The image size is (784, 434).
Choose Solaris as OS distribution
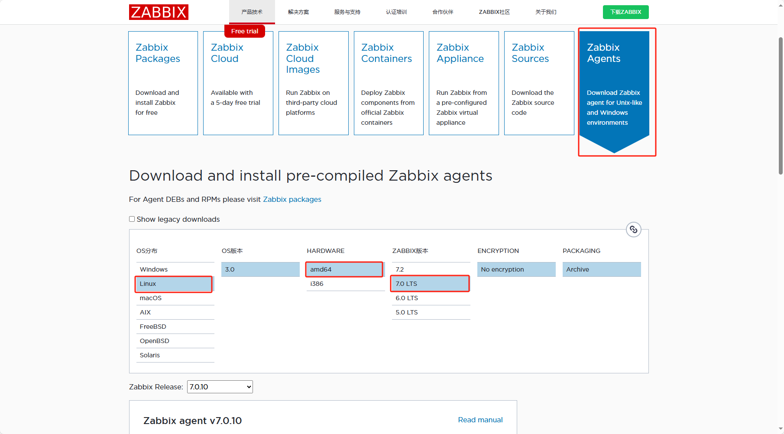175,355
